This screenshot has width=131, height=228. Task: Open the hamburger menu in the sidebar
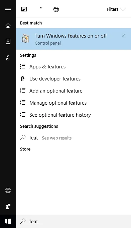[8, 9]
